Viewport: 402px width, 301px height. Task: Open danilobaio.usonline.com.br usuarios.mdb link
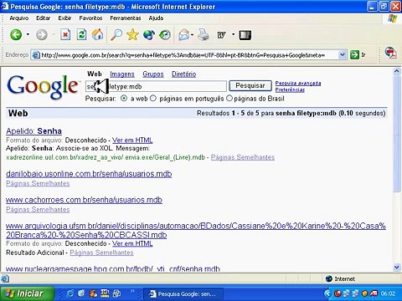[x=89, y=174]
